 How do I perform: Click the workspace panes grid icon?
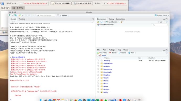click(58, 15)
